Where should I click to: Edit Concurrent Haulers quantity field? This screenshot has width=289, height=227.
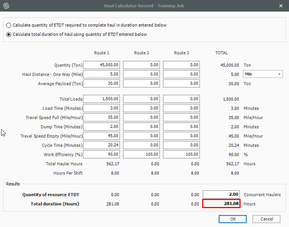(221, 195)
